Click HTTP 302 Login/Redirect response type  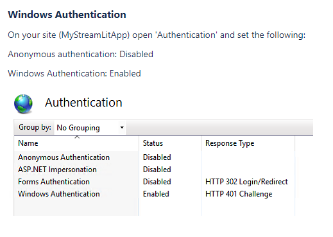(x=246, y=182)
